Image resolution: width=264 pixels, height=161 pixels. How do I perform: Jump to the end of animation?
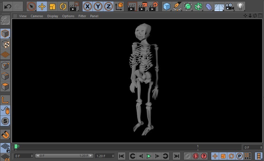(x=176, y=156)
